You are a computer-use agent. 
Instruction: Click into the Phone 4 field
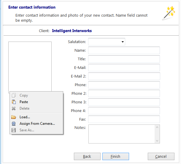(124, 111)
